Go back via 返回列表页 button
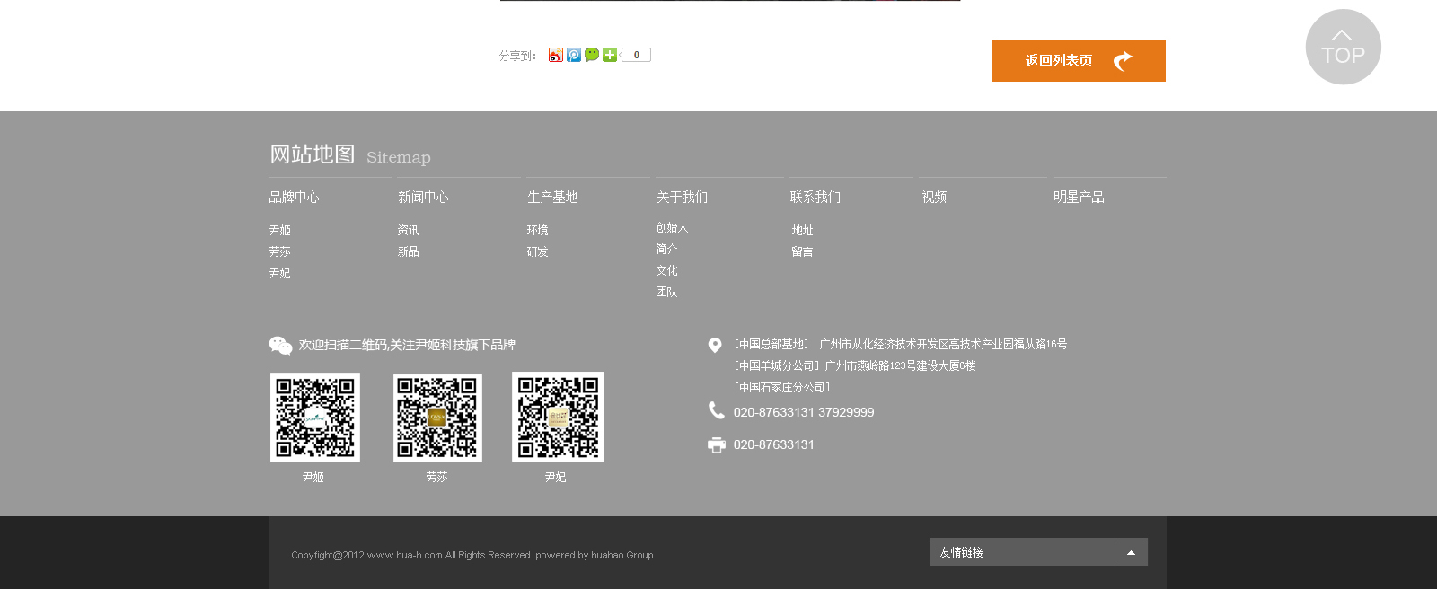This screenshot has height=589, width=1437. [x=1079, y=60]
